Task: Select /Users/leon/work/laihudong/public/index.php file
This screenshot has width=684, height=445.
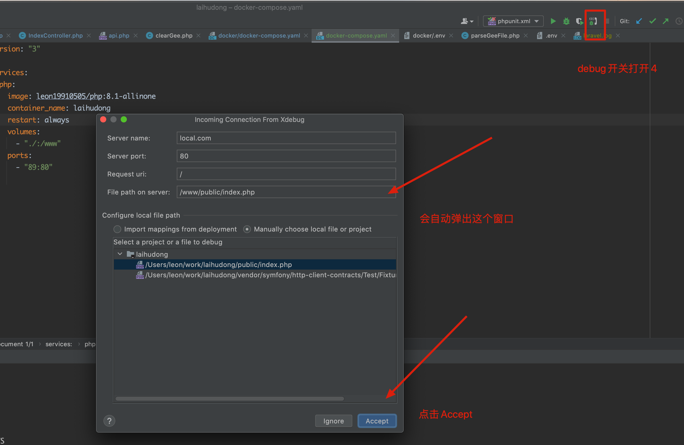Action: tap(255, 264)
